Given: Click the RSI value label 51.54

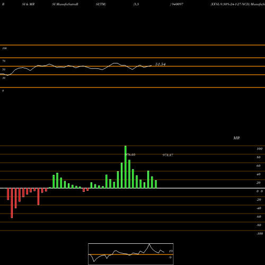Looking at the screenshot, I should tap(160, 64).
